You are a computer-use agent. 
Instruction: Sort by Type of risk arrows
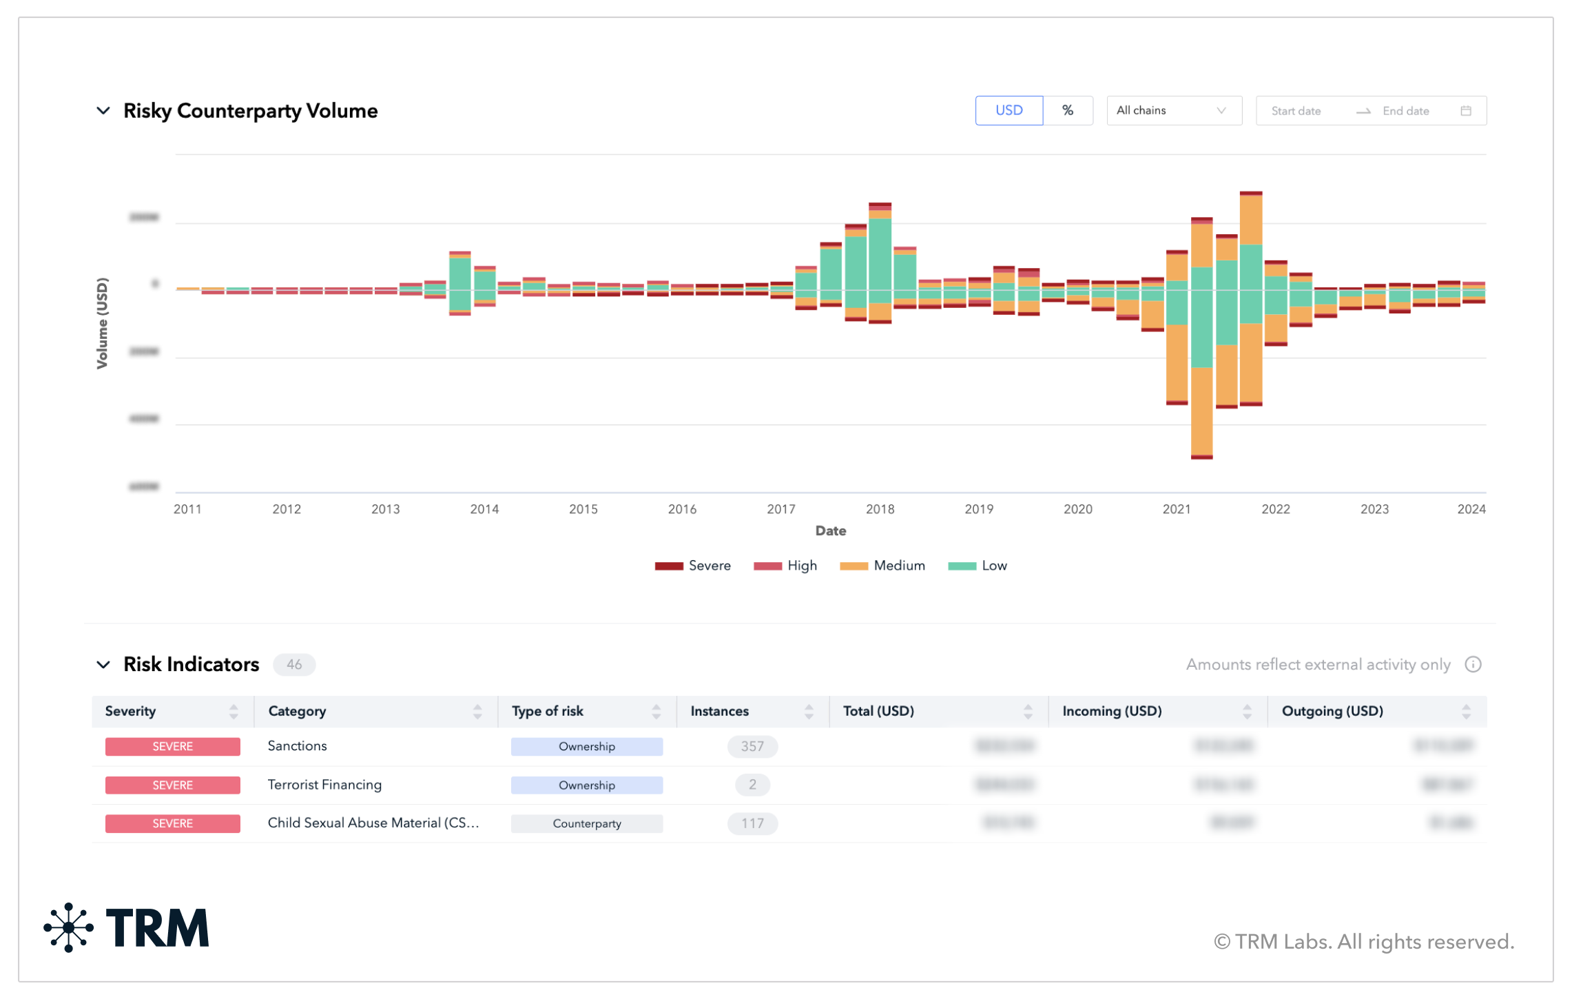(x=656, y=711)
